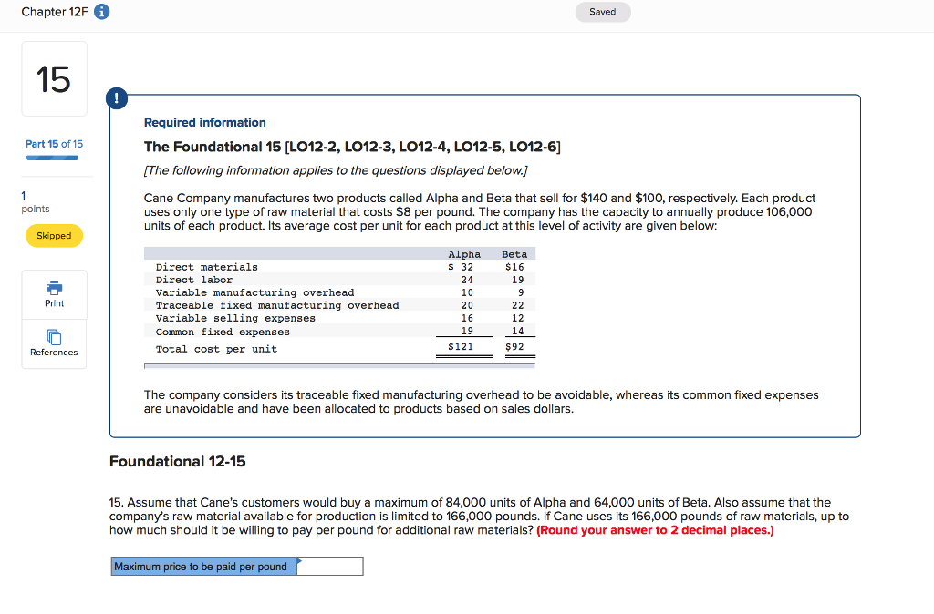Viewport: 934px width, 614px height.
Task: Click the References icon below Print
Action: click(53, 343)
